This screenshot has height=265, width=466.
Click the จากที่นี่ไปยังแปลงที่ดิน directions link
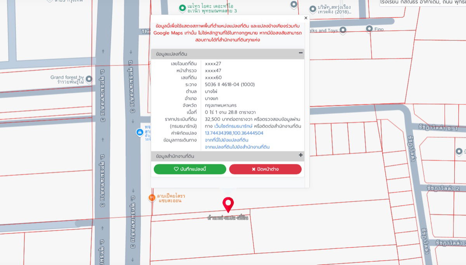(x=226, y=140)
